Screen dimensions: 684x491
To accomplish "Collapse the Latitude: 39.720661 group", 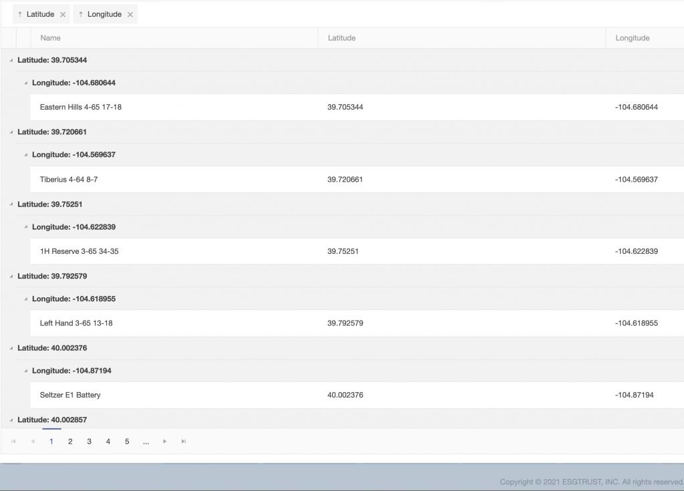I will (11, 132).
